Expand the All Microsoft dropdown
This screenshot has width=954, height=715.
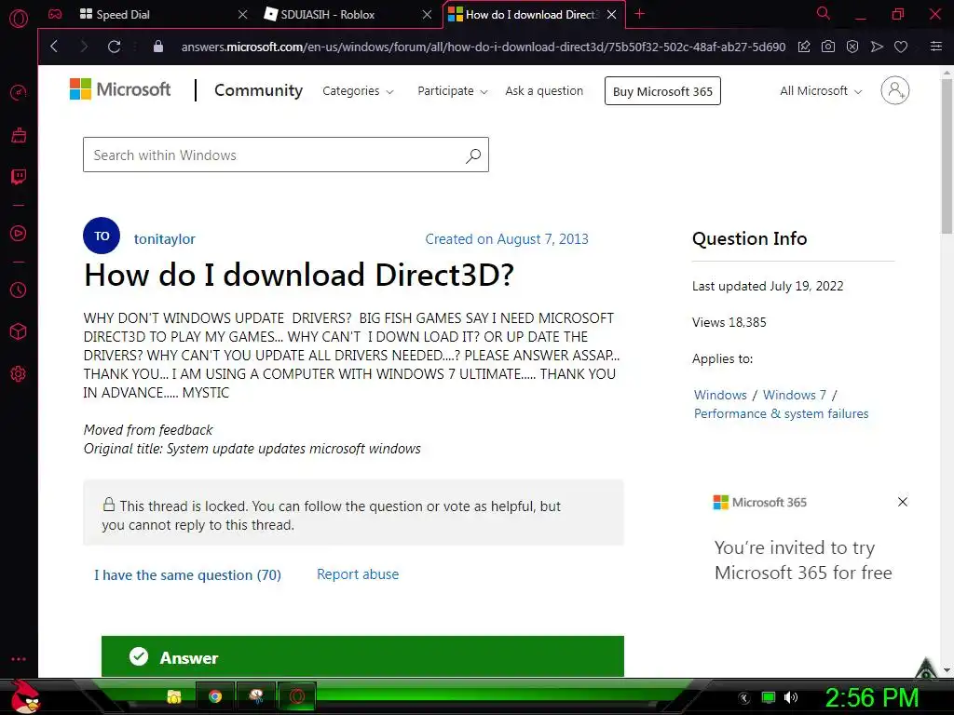point(821,91)
